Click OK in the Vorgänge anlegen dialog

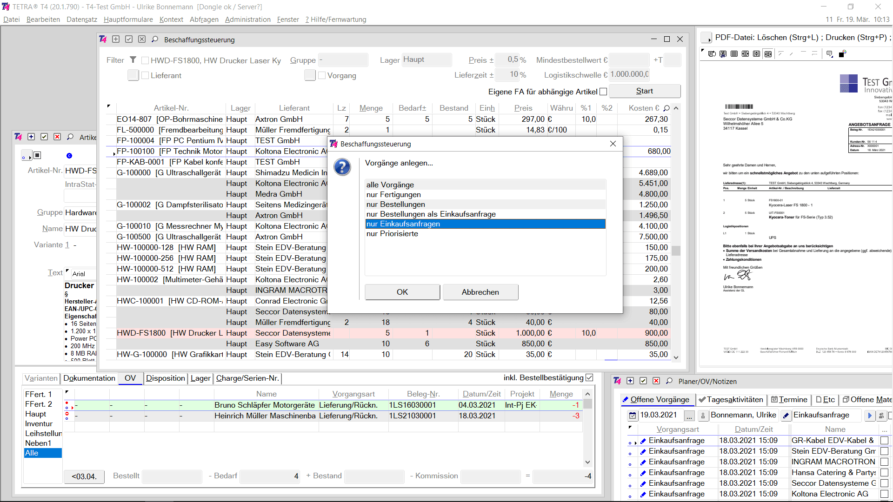click(402, 292)
